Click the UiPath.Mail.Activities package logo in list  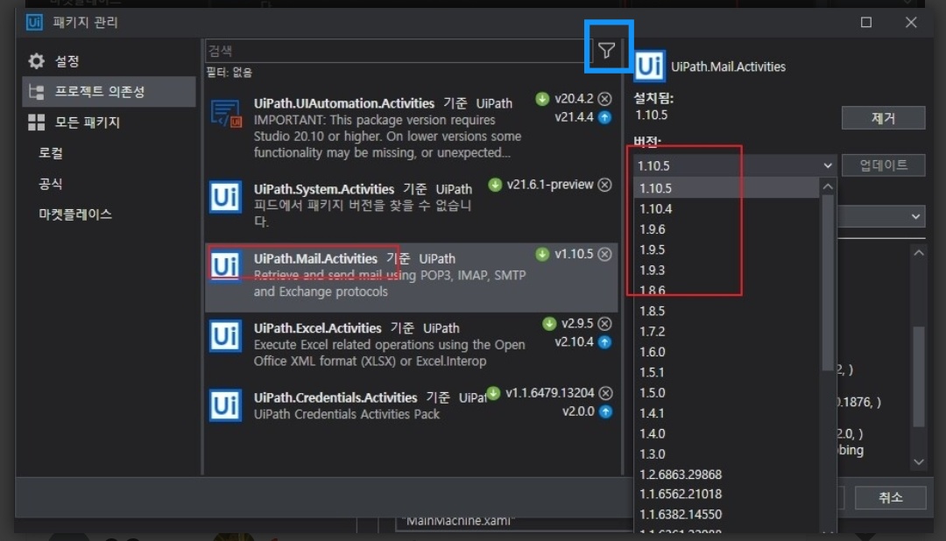pyautogui.click(x=226, y=265)
